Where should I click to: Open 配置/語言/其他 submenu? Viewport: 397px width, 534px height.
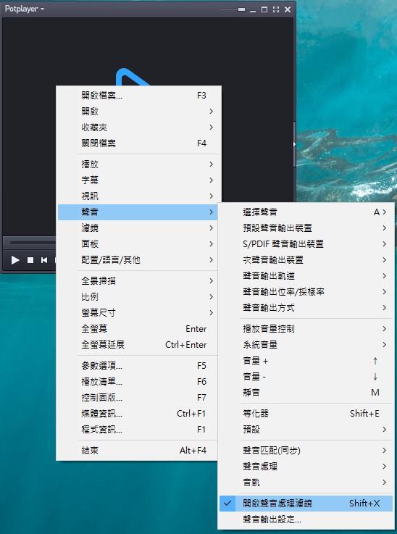[x=138, y=260]
